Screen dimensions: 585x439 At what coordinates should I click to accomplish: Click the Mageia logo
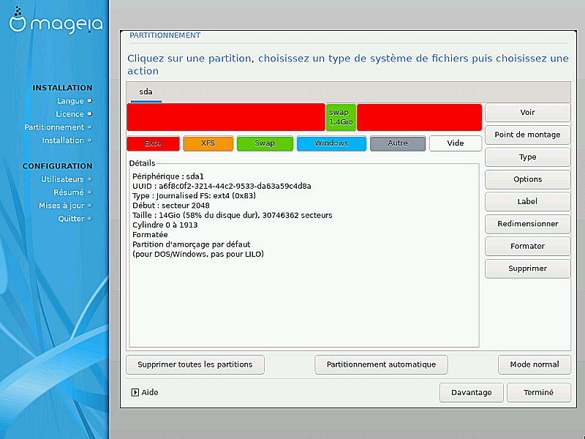(x=55, y=23)
